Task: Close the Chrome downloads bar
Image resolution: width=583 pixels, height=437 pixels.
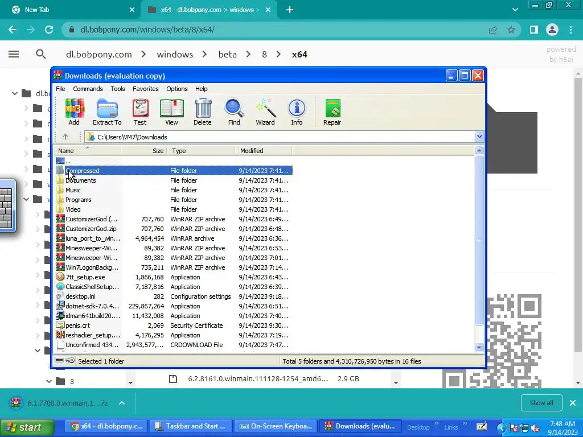Action: coord(573,403)
